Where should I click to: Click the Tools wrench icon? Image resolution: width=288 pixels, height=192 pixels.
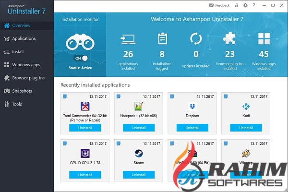[7, 104]
